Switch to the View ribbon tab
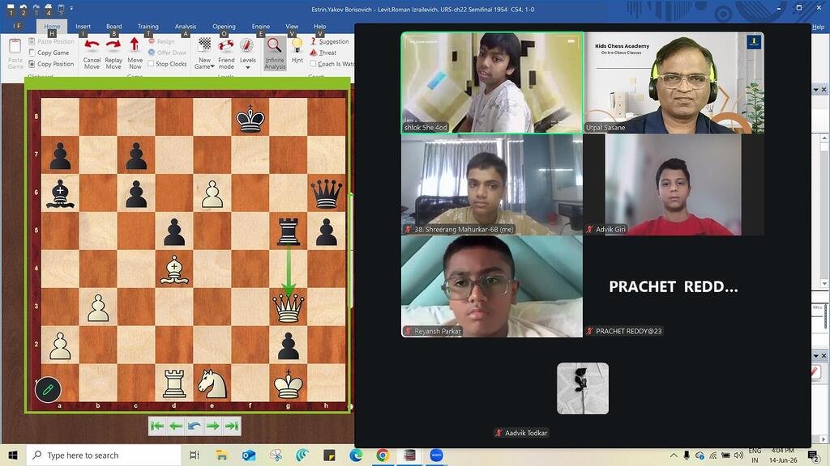Image resolution: width=830 pixels, height=466 pixels. pos(292,27)
